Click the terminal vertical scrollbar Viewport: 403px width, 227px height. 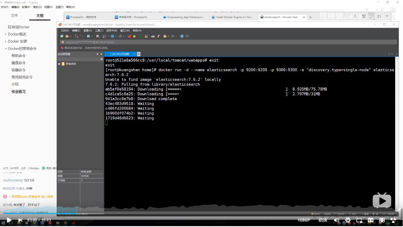[x=397, y=134]
